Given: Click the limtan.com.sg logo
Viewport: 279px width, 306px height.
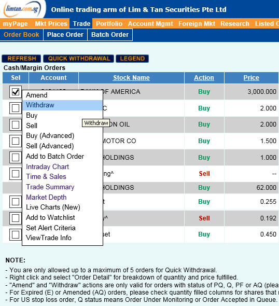Looking at the screenshot, I should tap(22, 9).
